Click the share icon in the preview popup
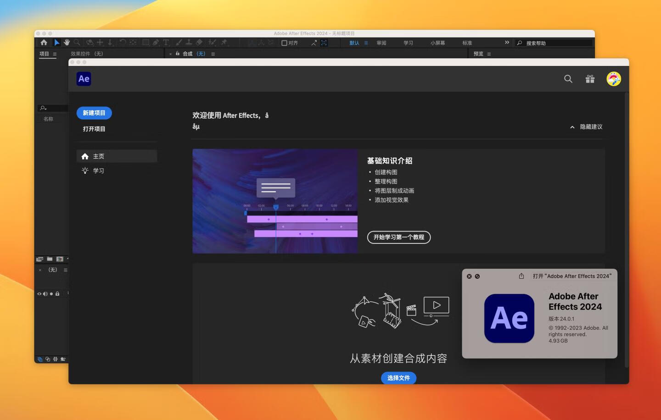 click(521, 276)
